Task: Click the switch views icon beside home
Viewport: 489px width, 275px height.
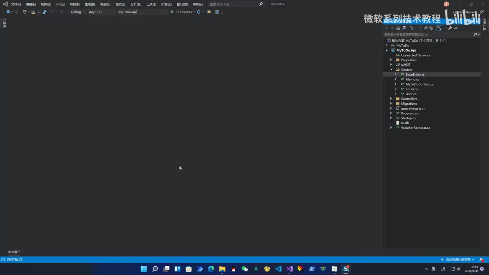Action: point(404,28)
